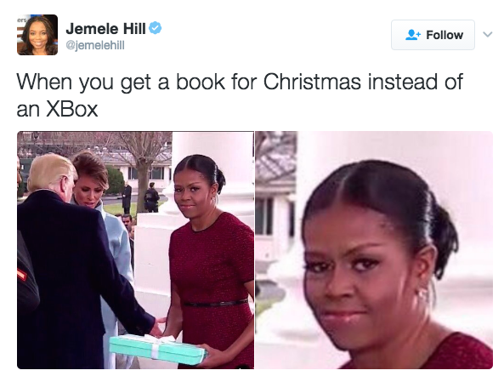Open Jemele Hill's profile avatar
504x376 pixels.
(x=37, y=35)
